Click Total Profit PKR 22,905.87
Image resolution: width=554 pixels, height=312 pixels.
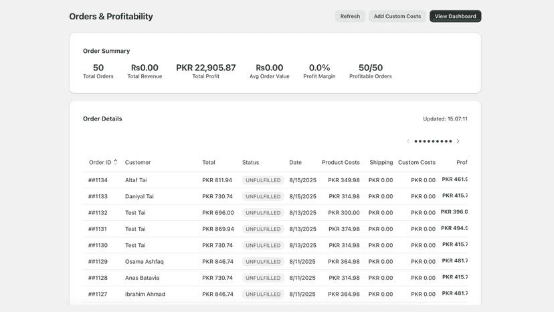[206, 68]
